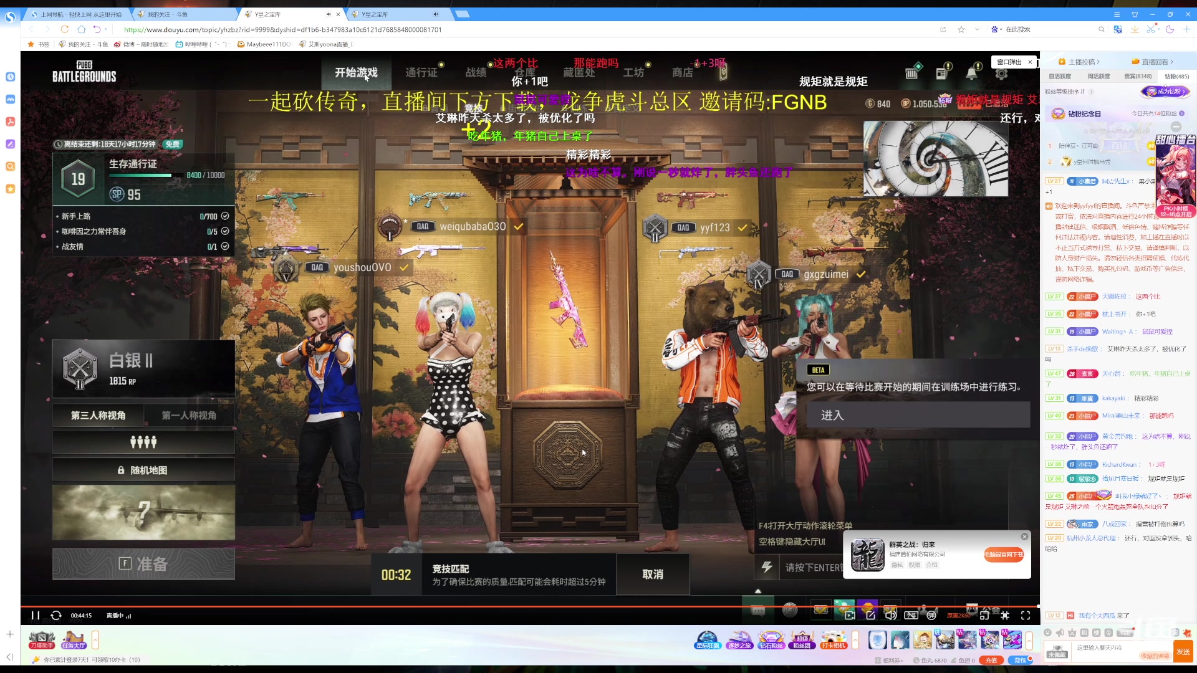Image resolution: width=1197 pixels, height=673 pixels.
Task: Click the browser download arrow icon
Action: pyautogui.click(x=1135, y=29)
